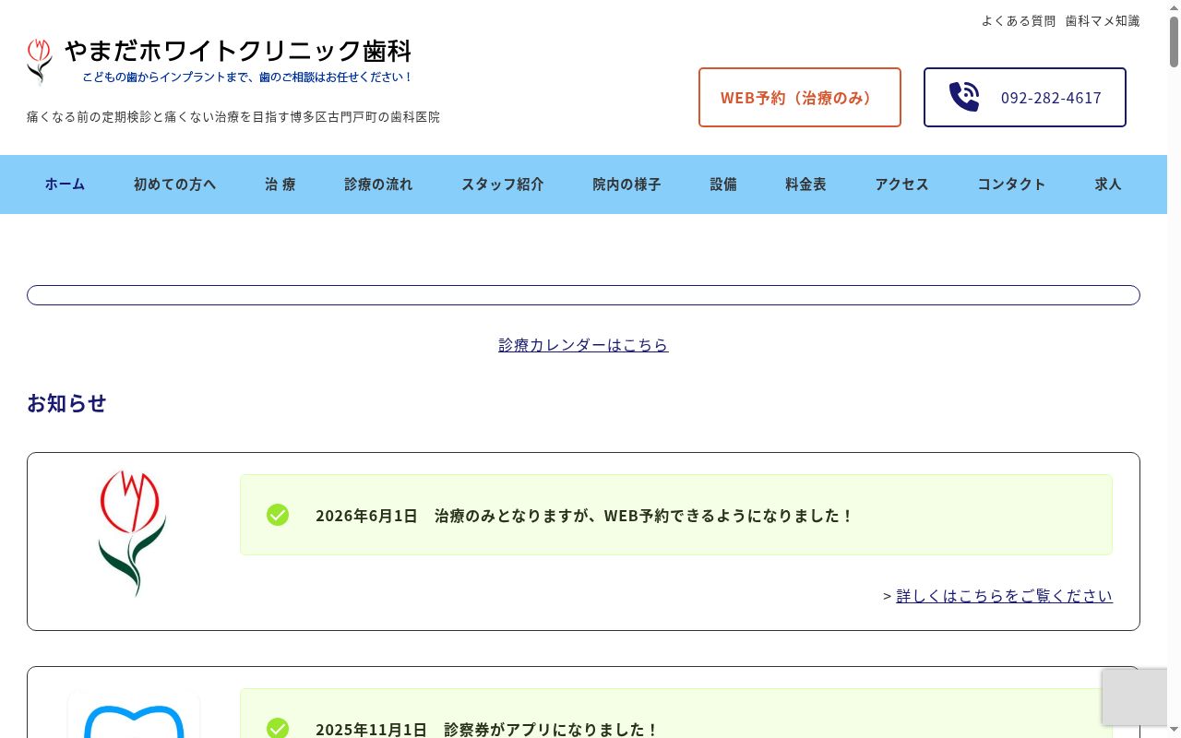Select アクセス in the navigation bar
Viewport: 1181px width, 738px height.
(x=901, y=184)
